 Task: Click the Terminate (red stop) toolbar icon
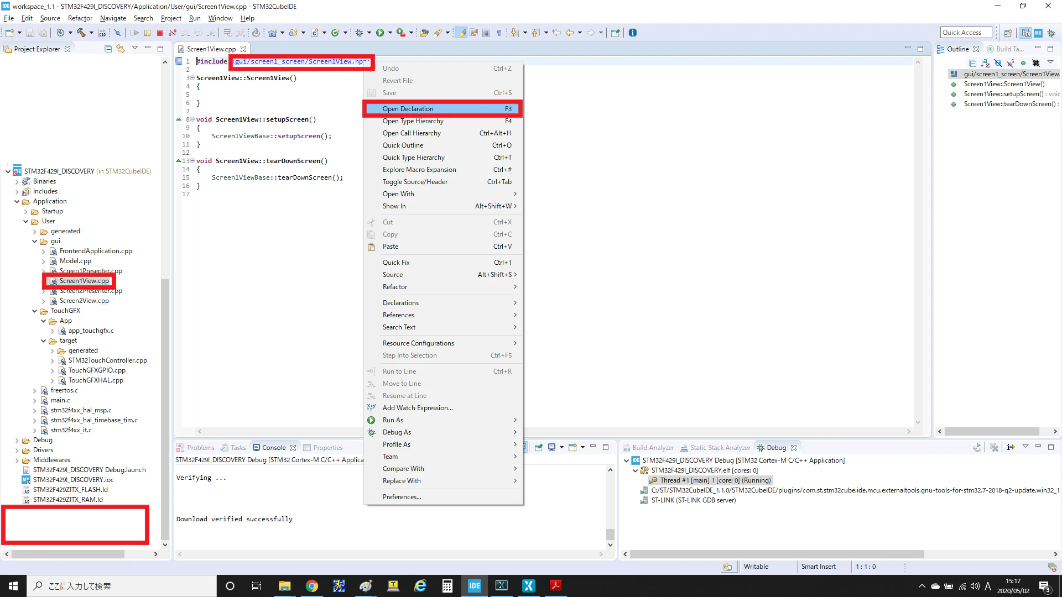tap(160, 33)
